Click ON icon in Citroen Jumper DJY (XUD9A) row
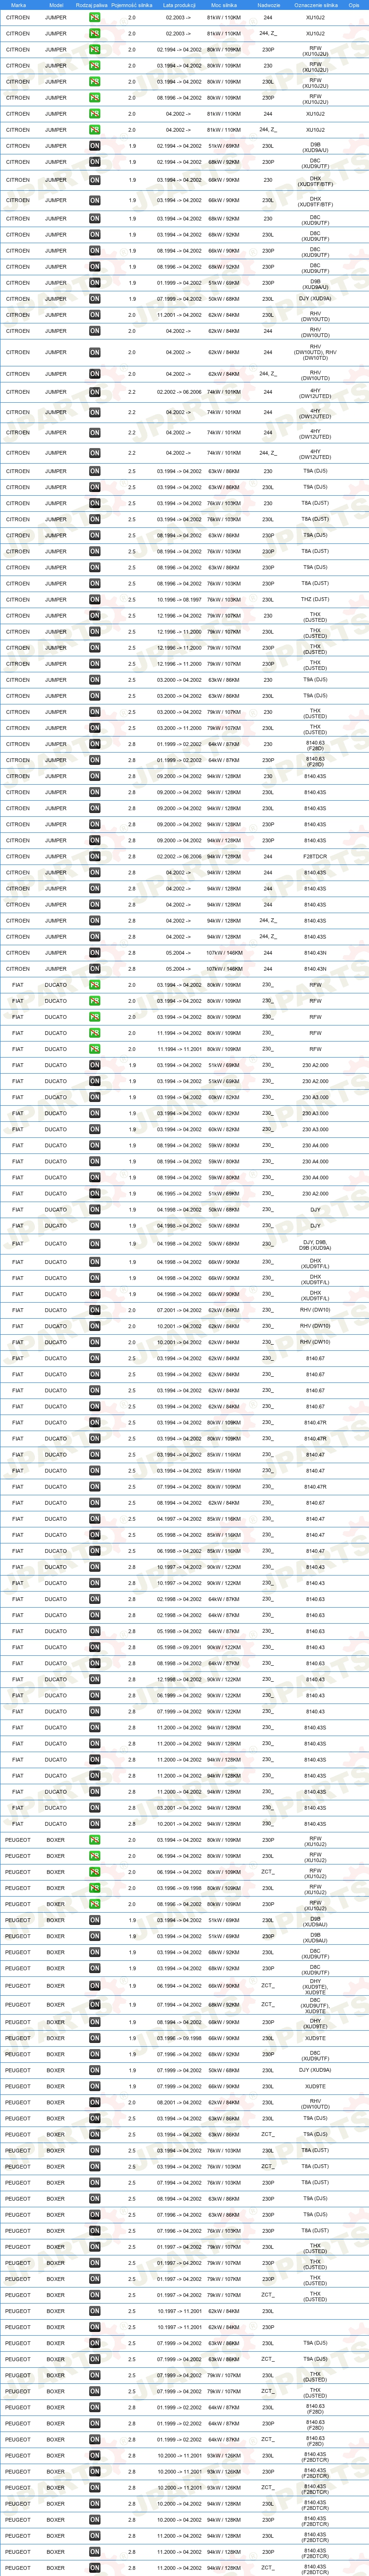This screenshot has width=369, height=2576. [94, 299]
